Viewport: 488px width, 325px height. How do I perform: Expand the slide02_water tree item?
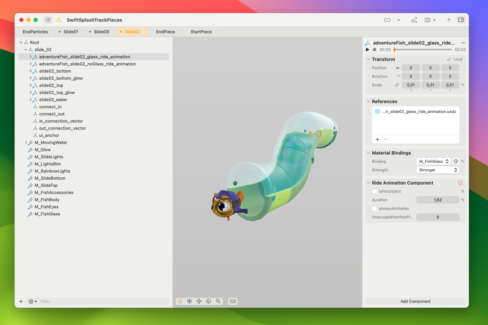point(31,100)
